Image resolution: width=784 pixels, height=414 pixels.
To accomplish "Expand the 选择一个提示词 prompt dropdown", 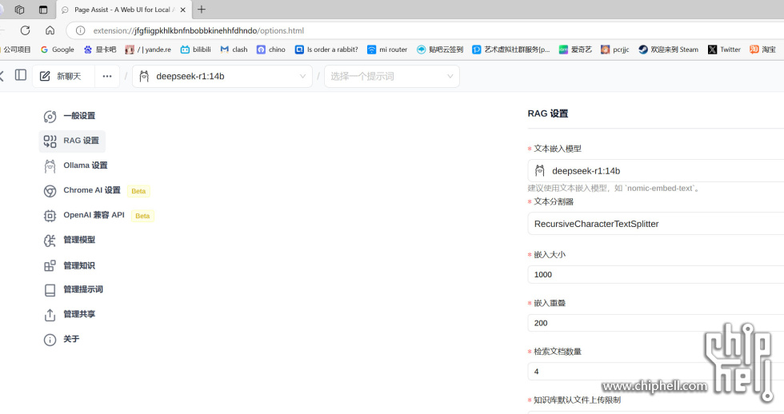I will pyautogui.click(x=391, y=77).
